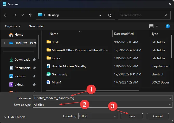This screenshot has height=123, width=174.
Task: Click the Cancel button
Action: click(x=158, y=116)
